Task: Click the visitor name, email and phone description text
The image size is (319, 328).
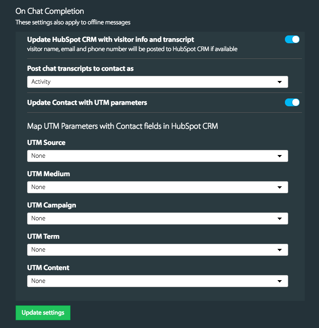Action: pos(132,49)
